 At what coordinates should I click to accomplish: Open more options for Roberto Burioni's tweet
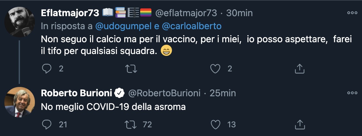[352, 93]
